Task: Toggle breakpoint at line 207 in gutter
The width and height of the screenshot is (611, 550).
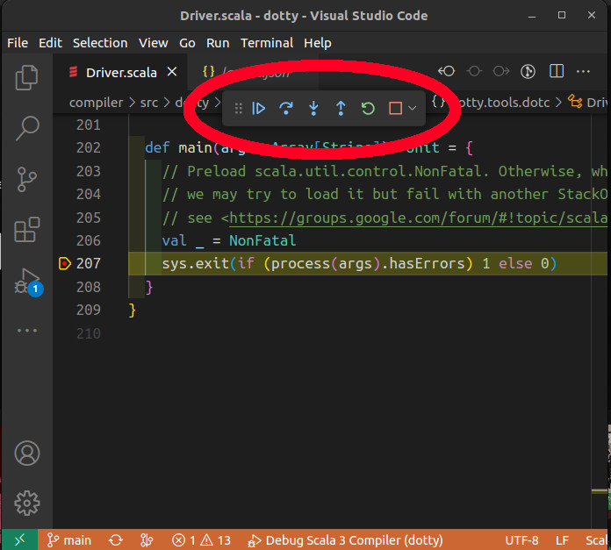Action: point(64,263)
